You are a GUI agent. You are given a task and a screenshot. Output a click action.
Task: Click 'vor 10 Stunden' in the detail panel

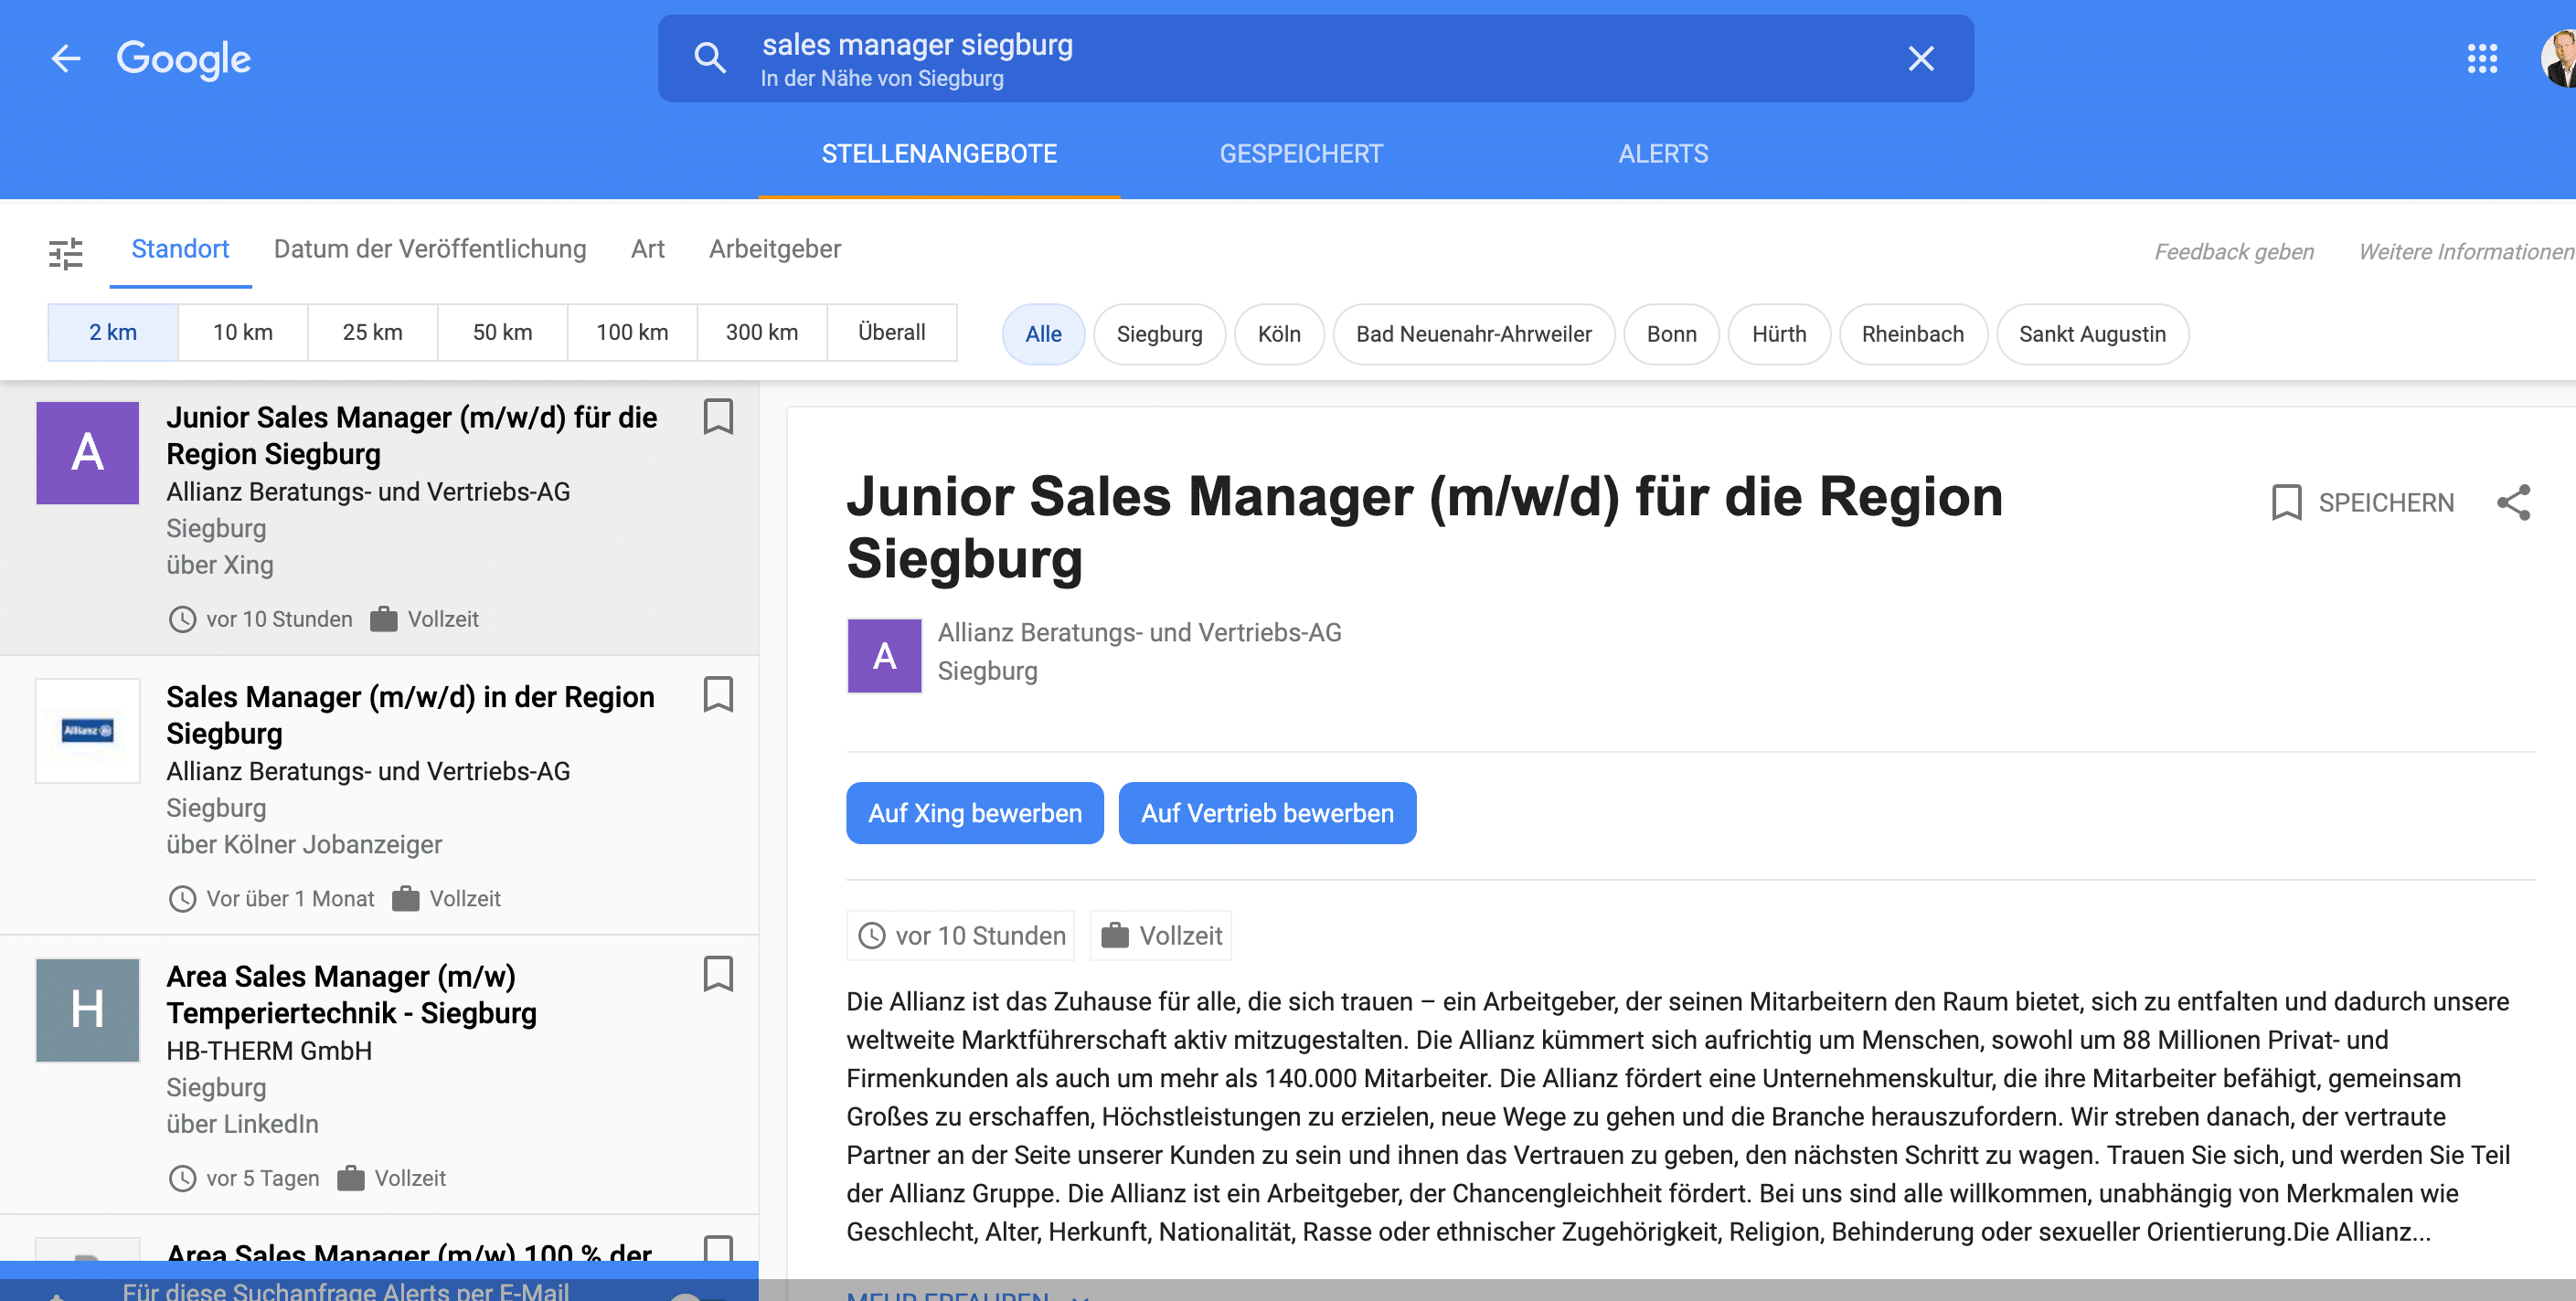[960, 936]
